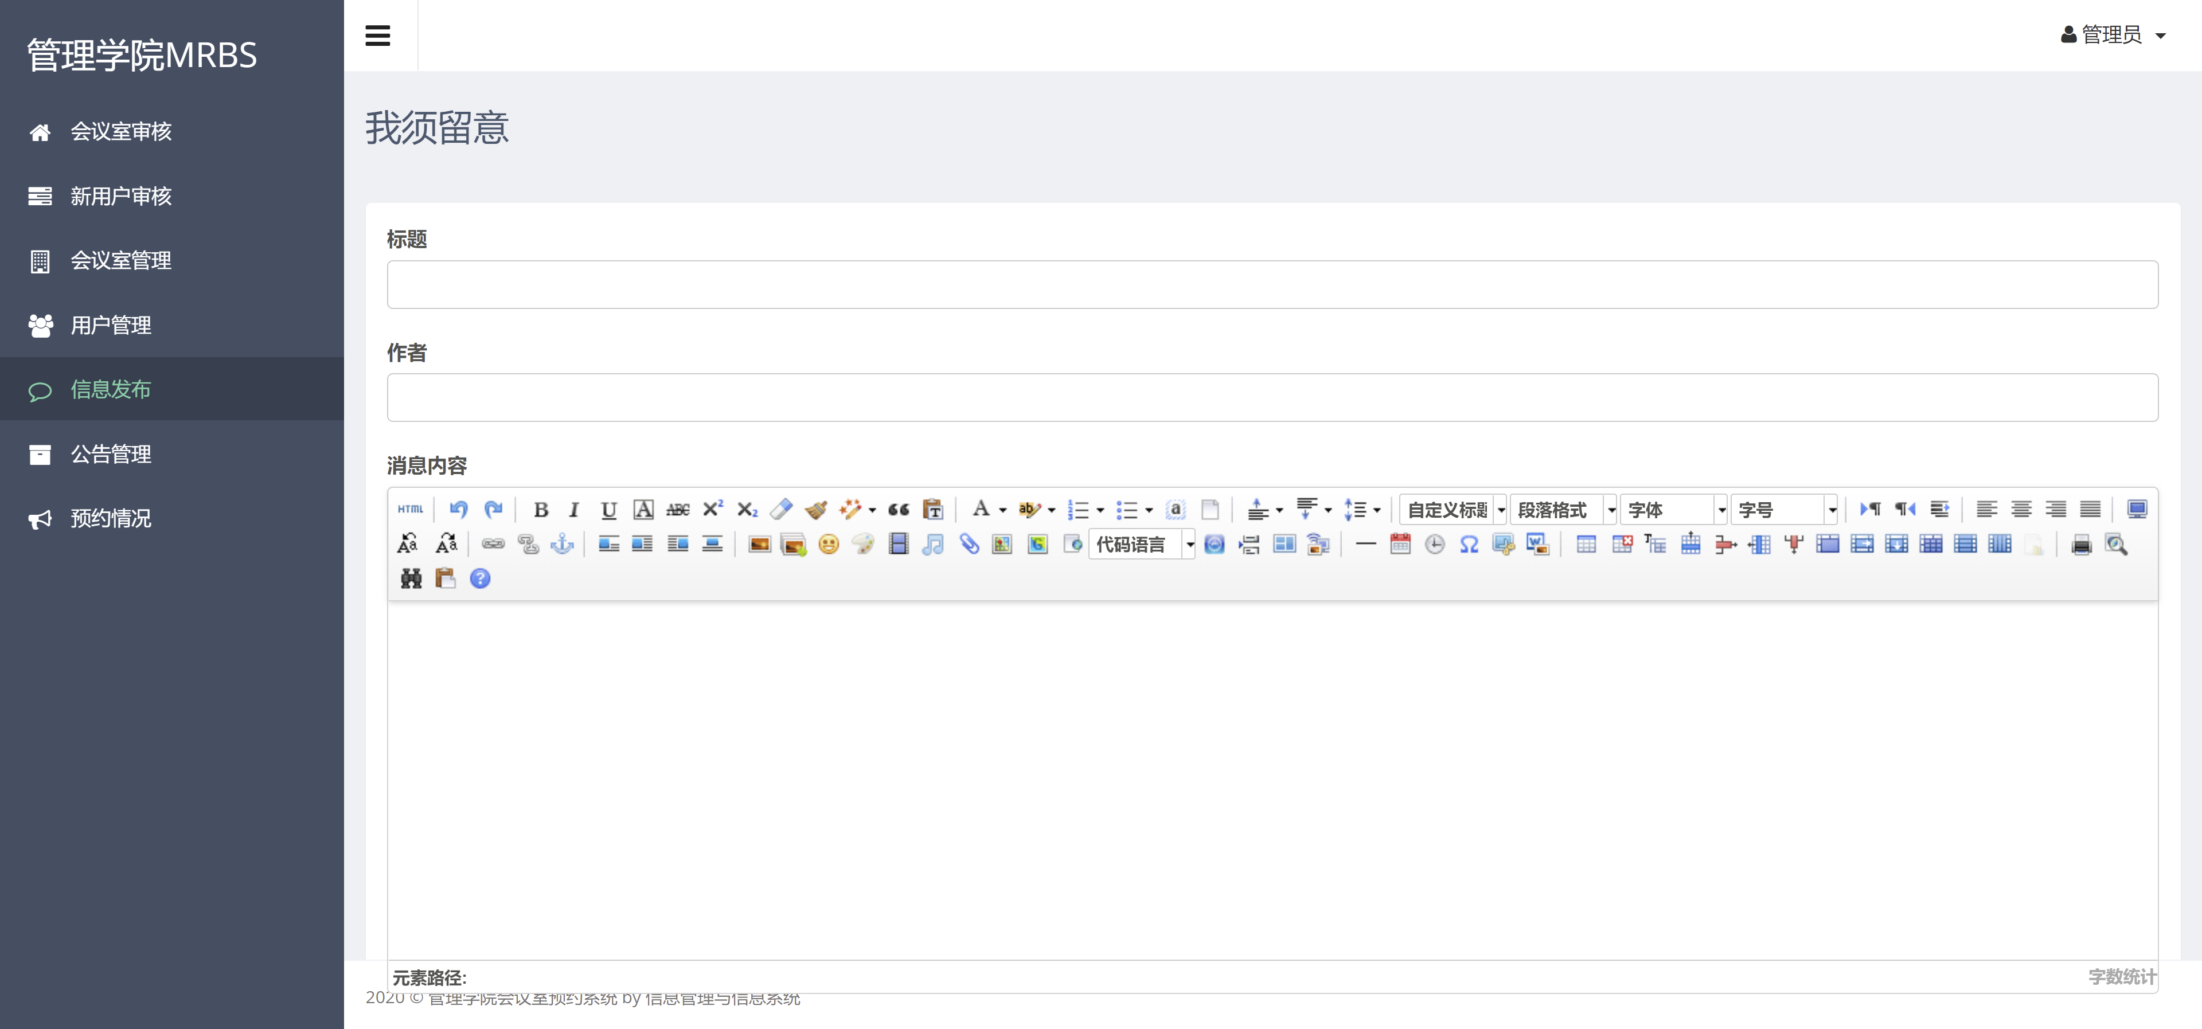The image size is (2202, 1029).
Task: Open the 管理员 user menu
Action: [2112, 35]
